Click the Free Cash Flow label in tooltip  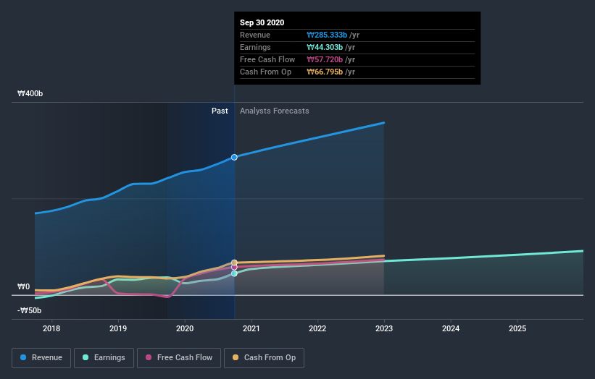pyautogui.click(x=267, y=59)
